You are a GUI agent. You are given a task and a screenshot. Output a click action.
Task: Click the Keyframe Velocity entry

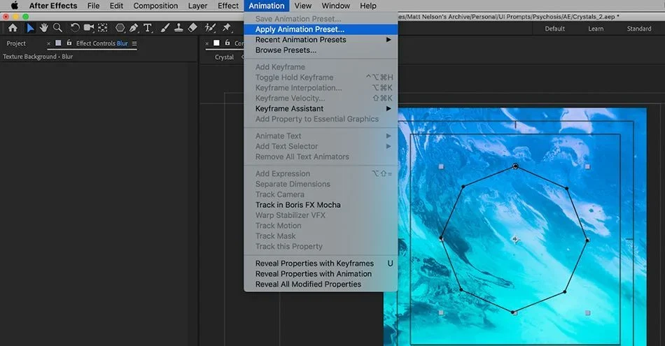click(321, 98)
